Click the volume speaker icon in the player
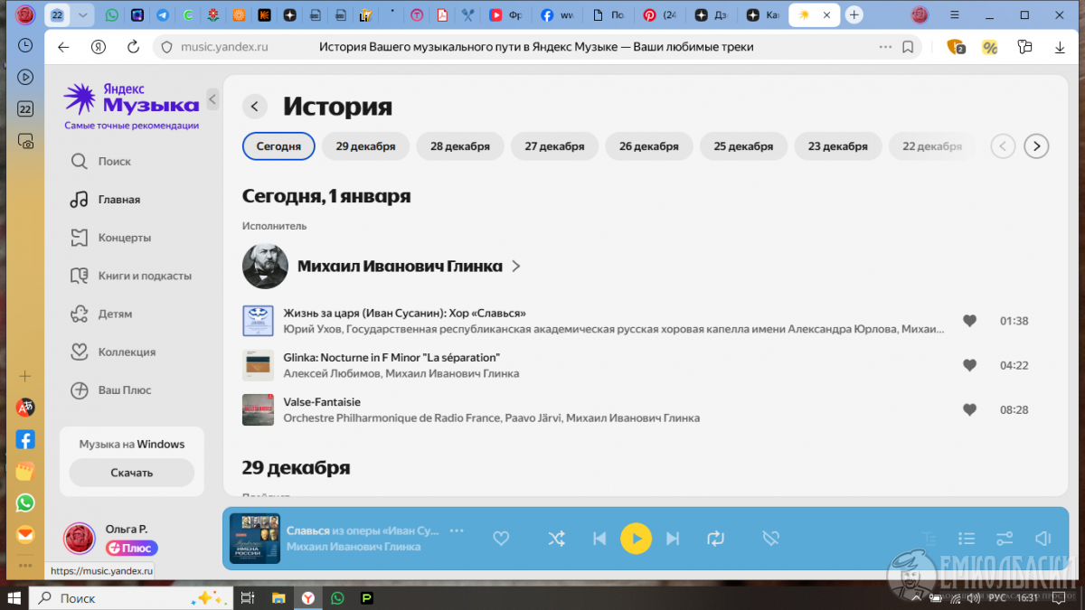 (x=1043, y=539)
